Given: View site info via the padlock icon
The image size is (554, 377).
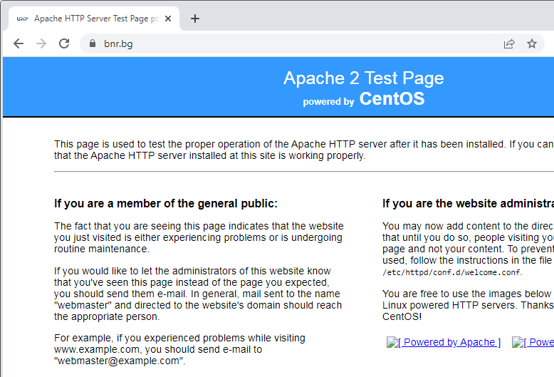Looking at the screenshot, I should click(x=93, y=43).
